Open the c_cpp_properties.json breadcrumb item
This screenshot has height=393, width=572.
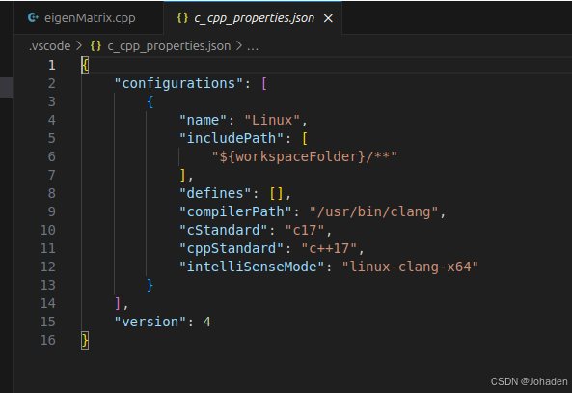[169, 46]
